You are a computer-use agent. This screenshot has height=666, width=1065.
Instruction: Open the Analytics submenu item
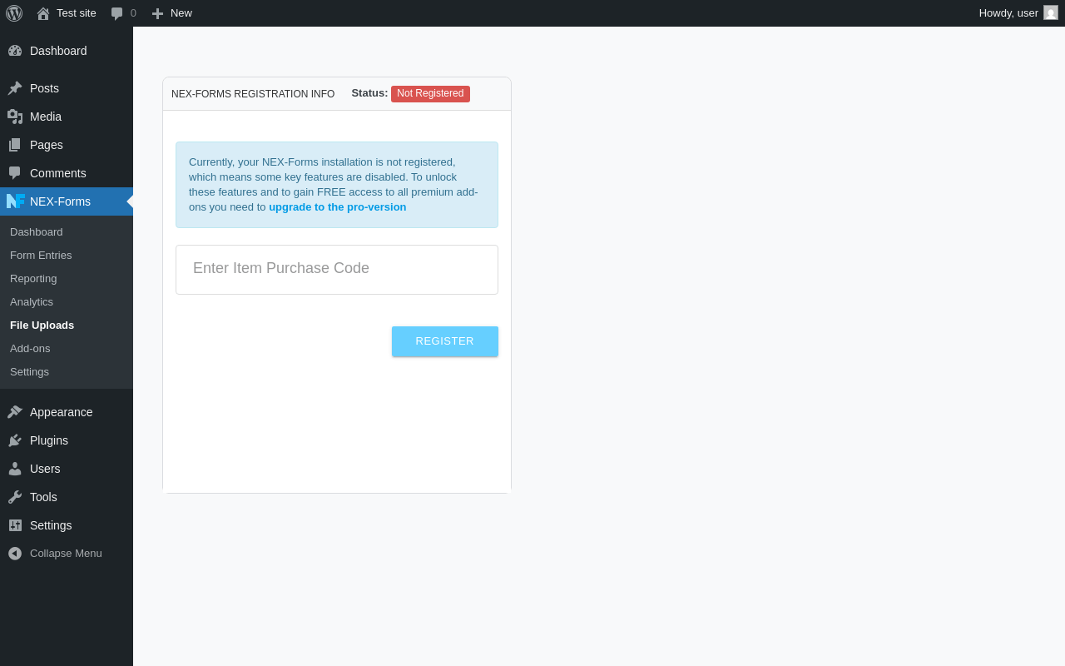coord(67,302)
